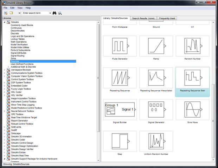The height and width of the screenshot is (168, 218).
Task: Click the Uniform Random Number block
Action: coord(156,141)
